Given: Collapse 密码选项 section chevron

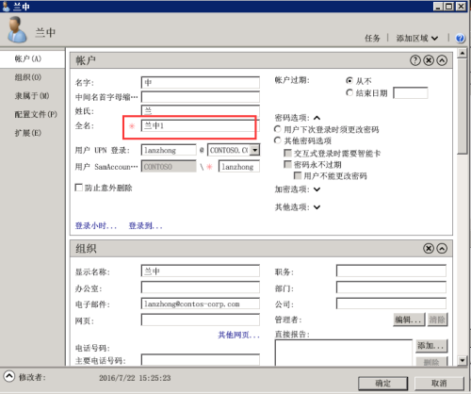Looking at the screenshot, I should pos(317,118).
